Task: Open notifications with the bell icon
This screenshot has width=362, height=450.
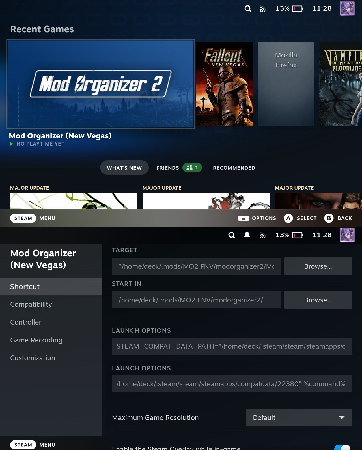Action: pyautogui.click(x=247, y=235)
